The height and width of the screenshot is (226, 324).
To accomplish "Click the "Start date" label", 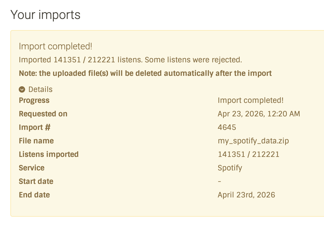I will (x=36, y=181).
